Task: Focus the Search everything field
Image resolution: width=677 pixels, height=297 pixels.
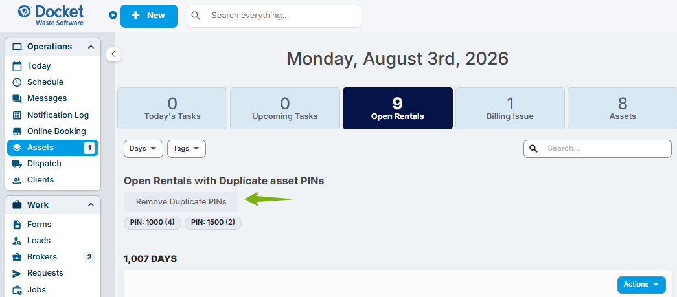Action: click(x=274, y=16)
